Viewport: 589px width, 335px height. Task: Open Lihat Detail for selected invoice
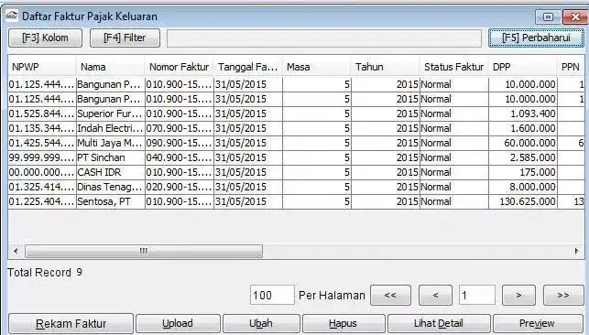[x=439, y=324]
